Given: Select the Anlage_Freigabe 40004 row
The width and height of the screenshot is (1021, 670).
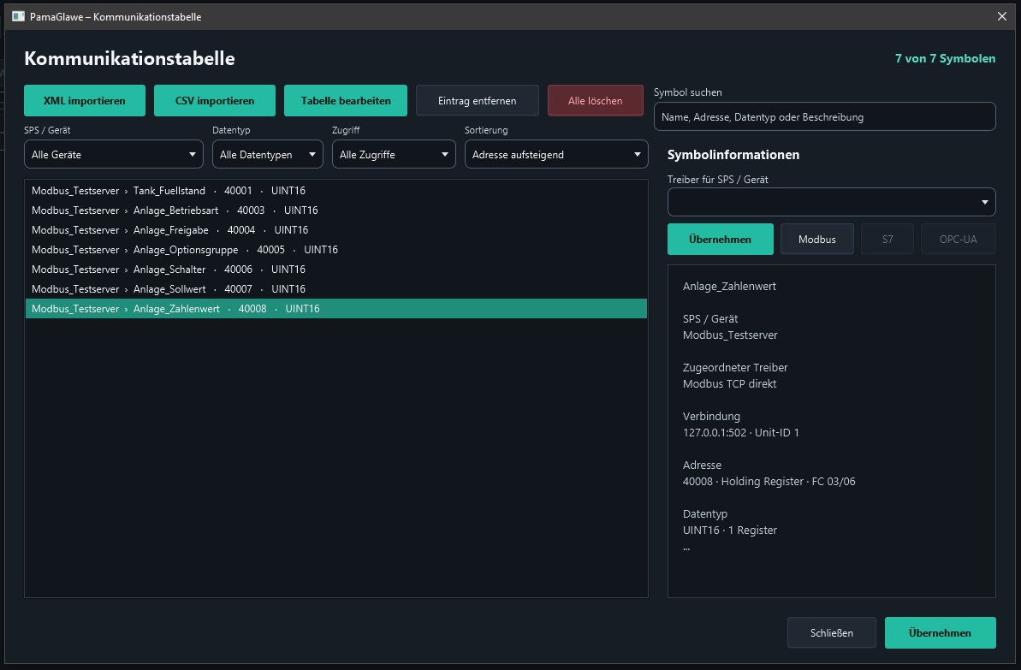Looking at the screenshot, I should point(336,230).
